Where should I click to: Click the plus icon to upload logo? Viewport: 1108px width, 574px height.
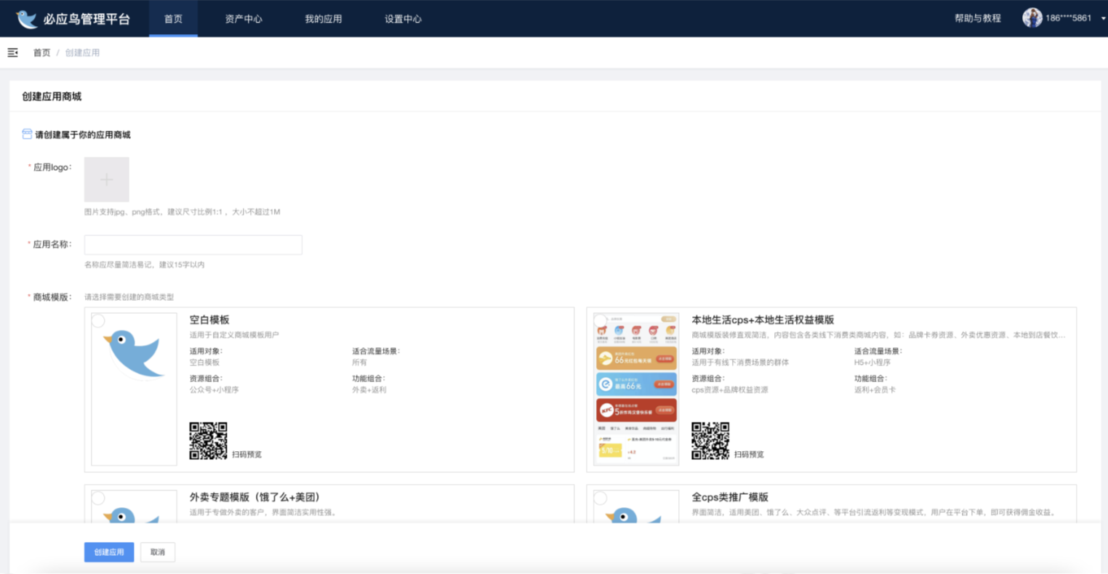[107, 179]
